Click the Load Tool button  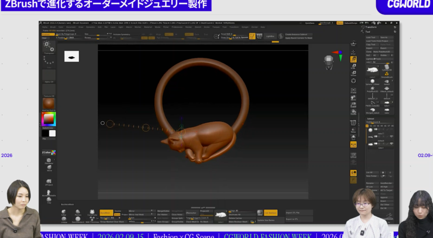tap(370, 38)
